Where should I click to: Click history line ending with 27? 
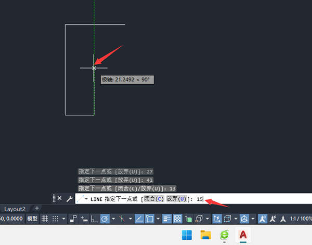115,172
